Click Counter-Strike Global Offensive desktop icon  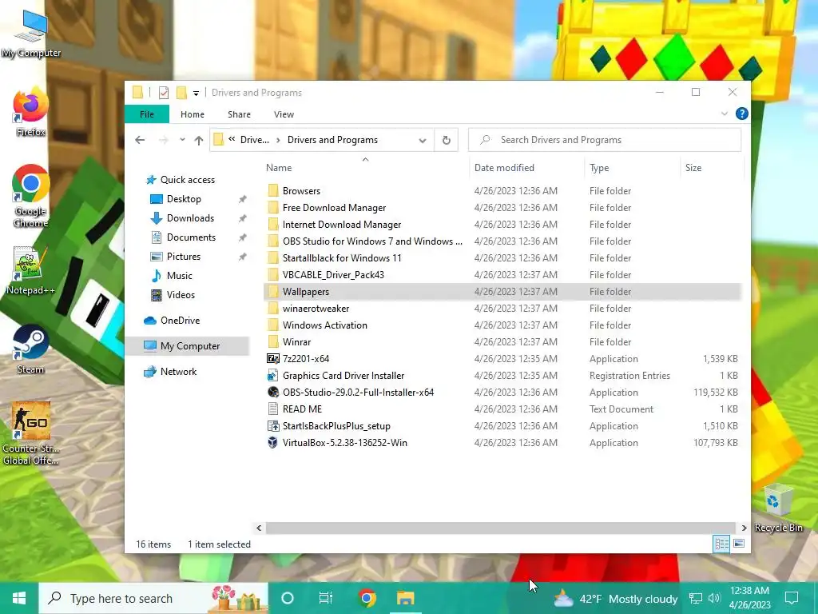30,433
